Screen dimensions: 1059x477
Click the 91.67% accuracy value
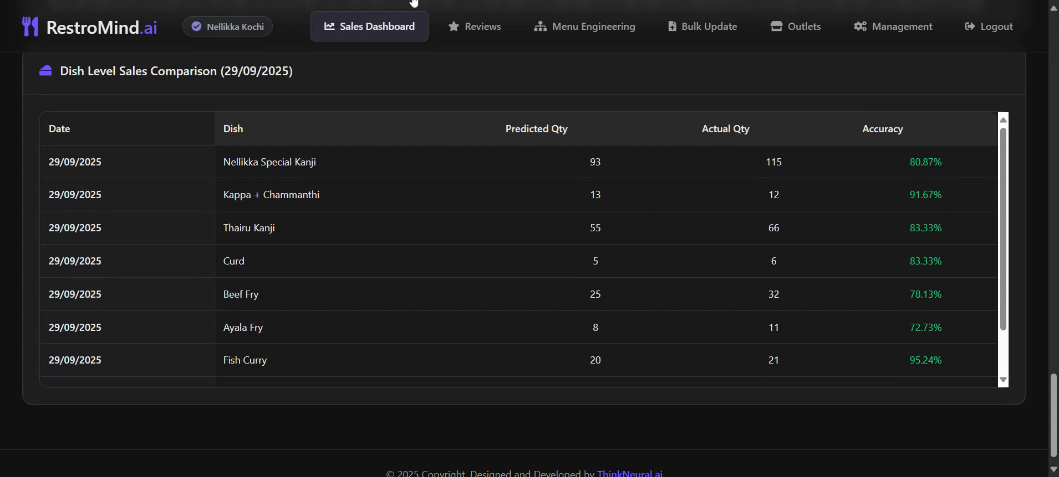coord(925,194)
